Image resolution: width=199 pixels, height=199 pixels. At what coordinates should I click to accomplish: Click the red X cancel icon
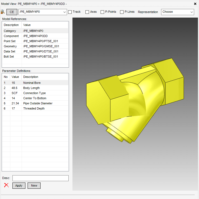6,185
